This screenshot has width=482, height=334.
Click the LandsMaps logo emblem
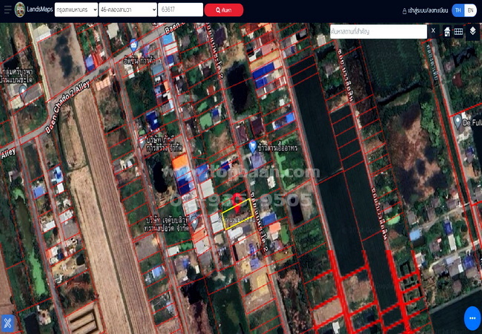point(19,10)
